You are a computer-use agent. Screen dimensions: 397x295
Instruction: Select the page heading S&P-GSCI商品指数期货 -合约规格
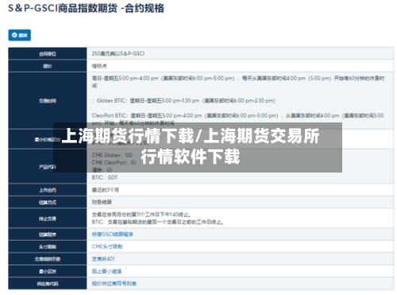click(x=86, y=8)
